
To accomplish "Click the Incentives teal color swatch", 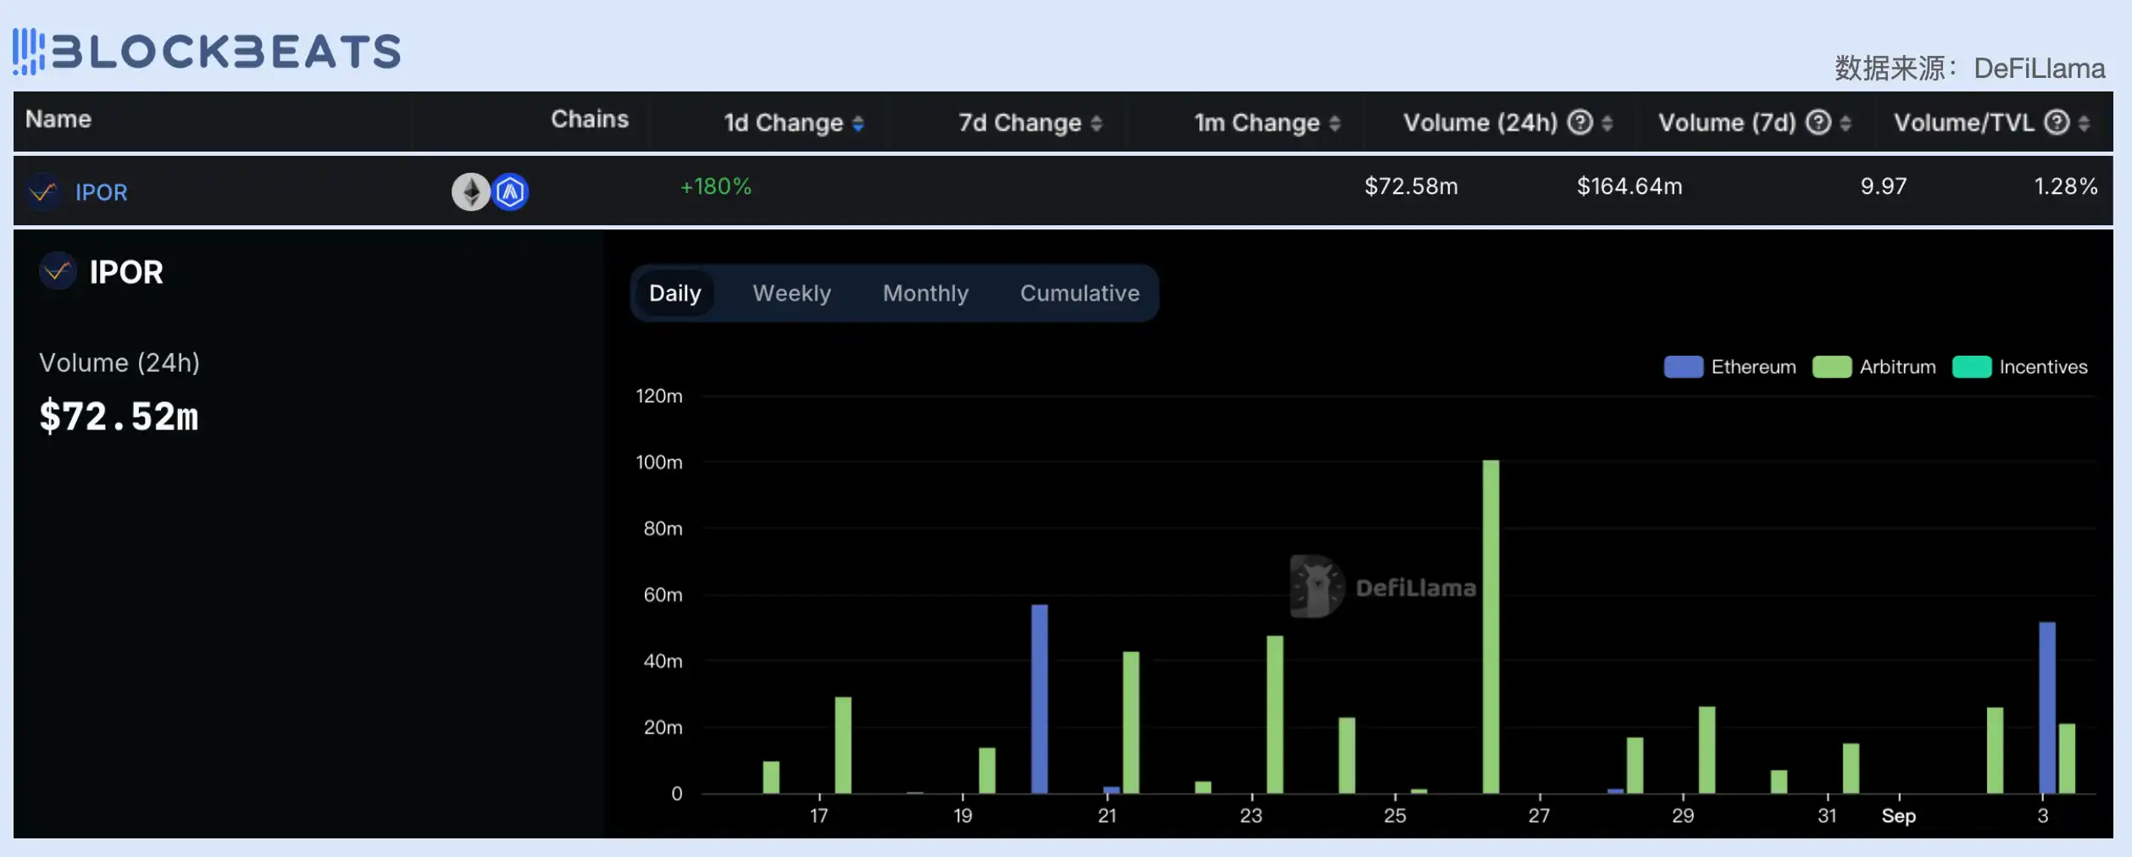I will coord(1972,367).
